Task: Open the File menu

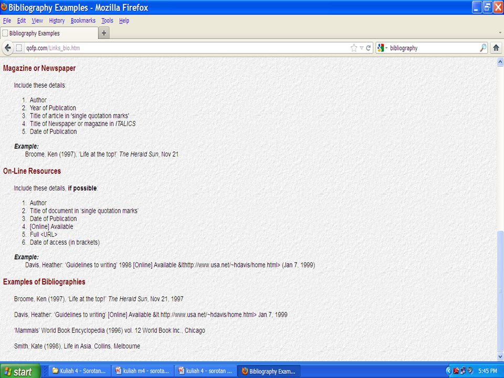Action: pyautogui.click(x=7, y=20)
